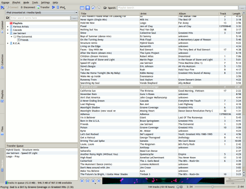
Task: Open the Playlist menu
Action: point(16,3)
